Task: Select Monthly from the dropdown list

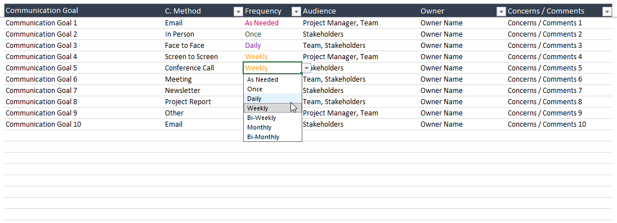Action: 272,127
